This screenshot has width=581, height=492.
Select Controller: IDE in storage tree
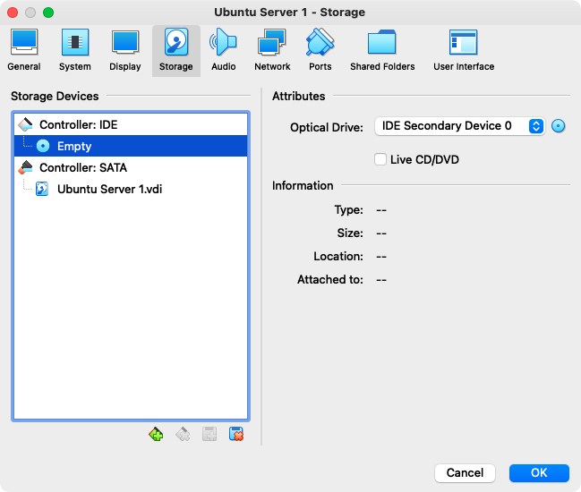click(78, 125)
